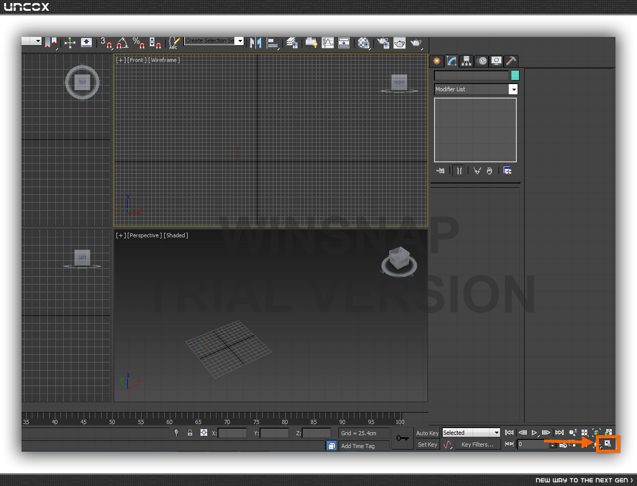Go to End playback button
The height and width of the screenshot is (486, 637).
point(560,433)
